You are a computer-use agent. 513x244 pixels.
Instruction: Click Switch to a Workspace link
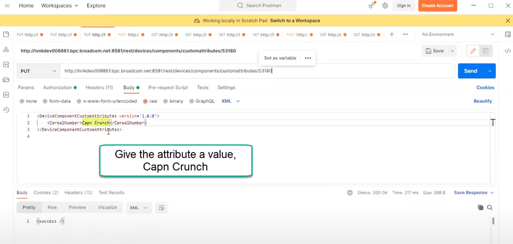[x=295, y=21]
